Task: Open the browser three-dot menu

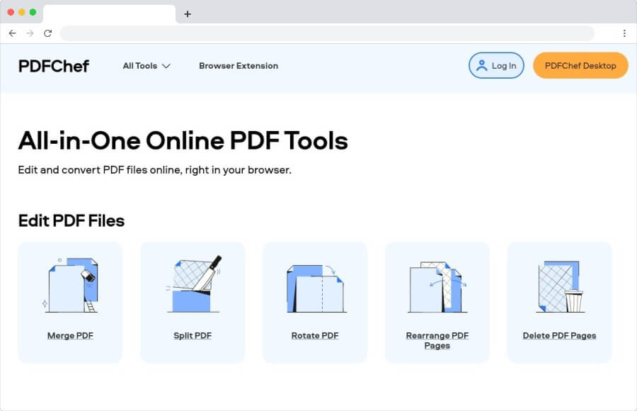Action: pos(624,33)
